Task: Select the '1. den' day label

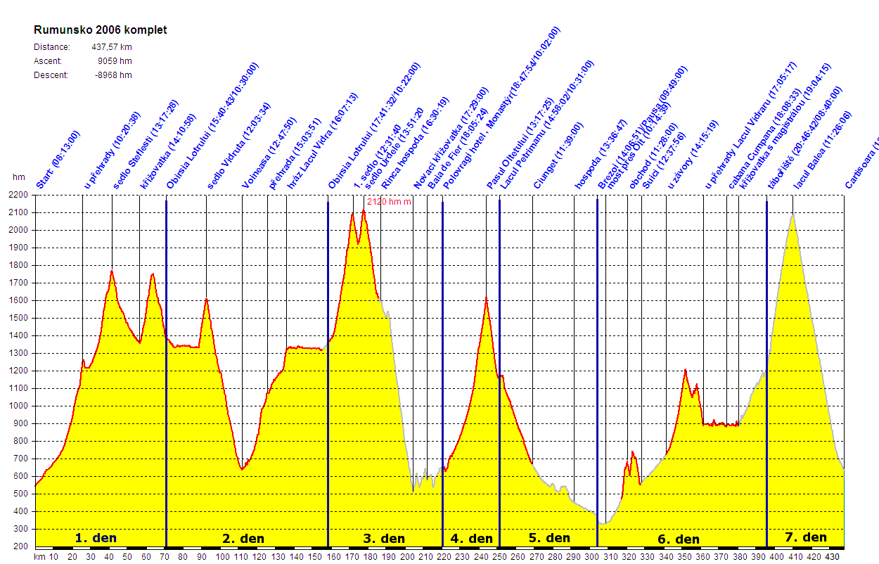Action: coord(96,538)
